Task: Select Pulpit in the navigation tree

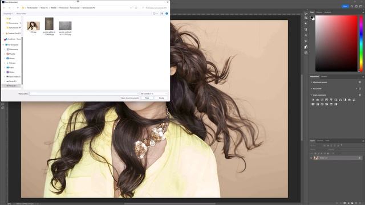Action: click(11, 67)
